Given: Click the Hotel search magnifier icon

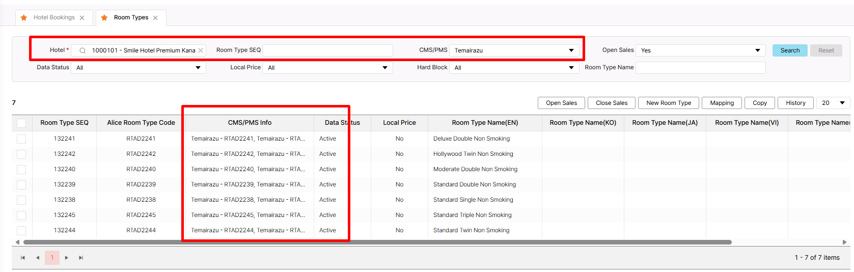Looking at the screenshot, I should click(x=82, y=50).
